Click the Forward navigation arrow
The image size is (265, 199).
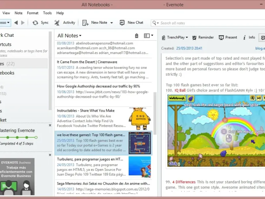pos(23,23)
